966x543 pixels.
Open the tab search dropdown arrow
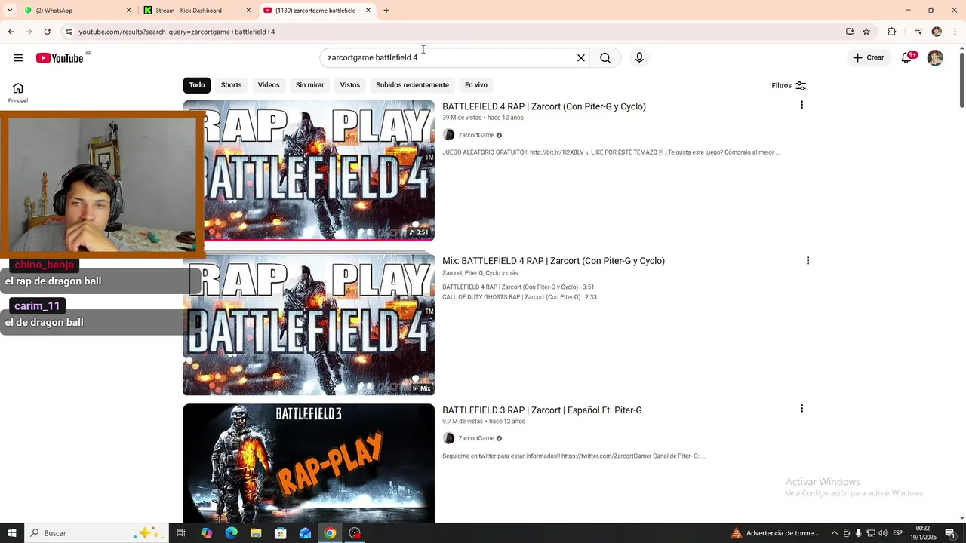coord(10,11)
